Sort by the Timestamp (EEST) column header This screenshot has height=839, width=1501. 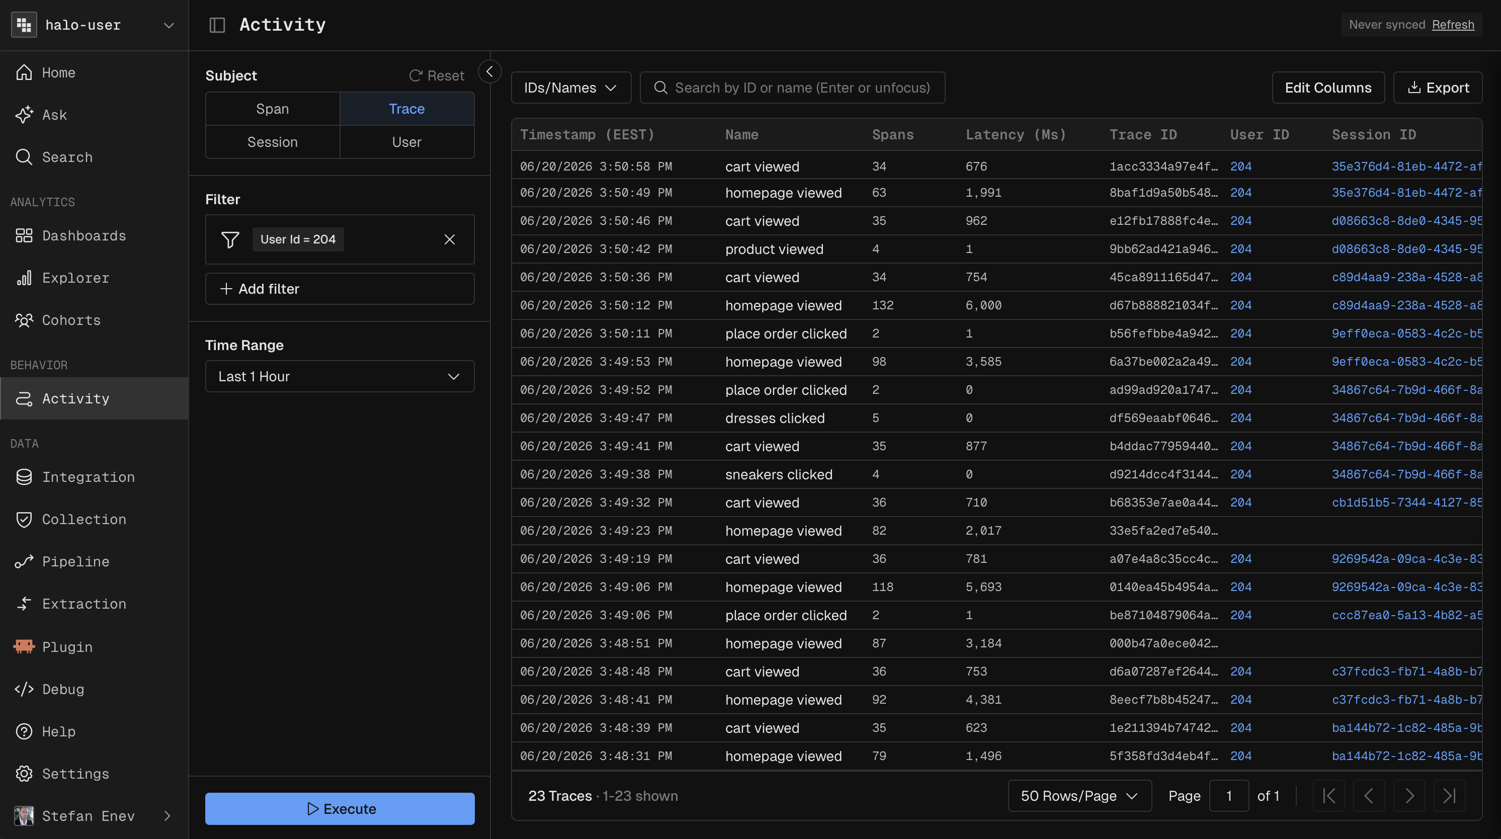point(587,135)
